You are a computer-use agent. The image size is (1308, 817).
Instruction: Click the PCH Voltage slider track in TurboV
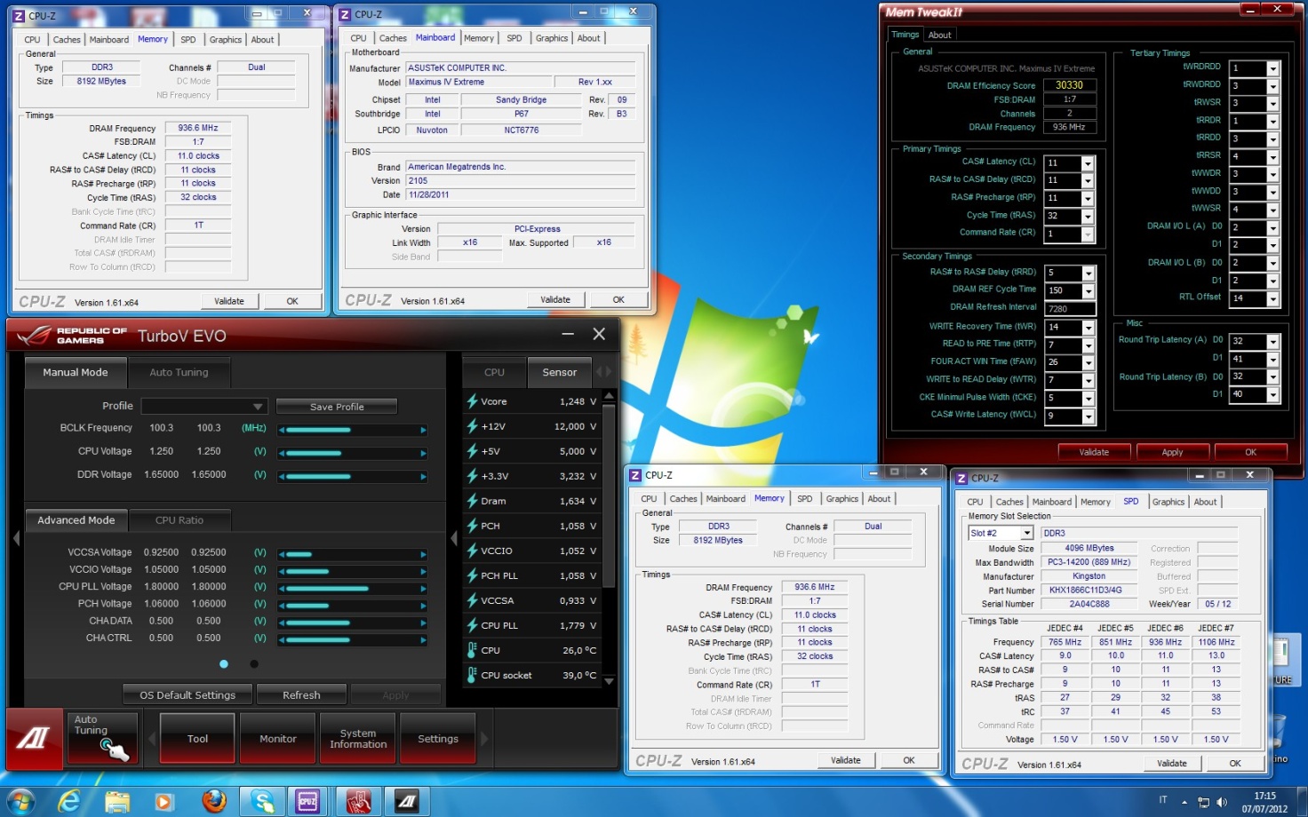pos(353,605)
